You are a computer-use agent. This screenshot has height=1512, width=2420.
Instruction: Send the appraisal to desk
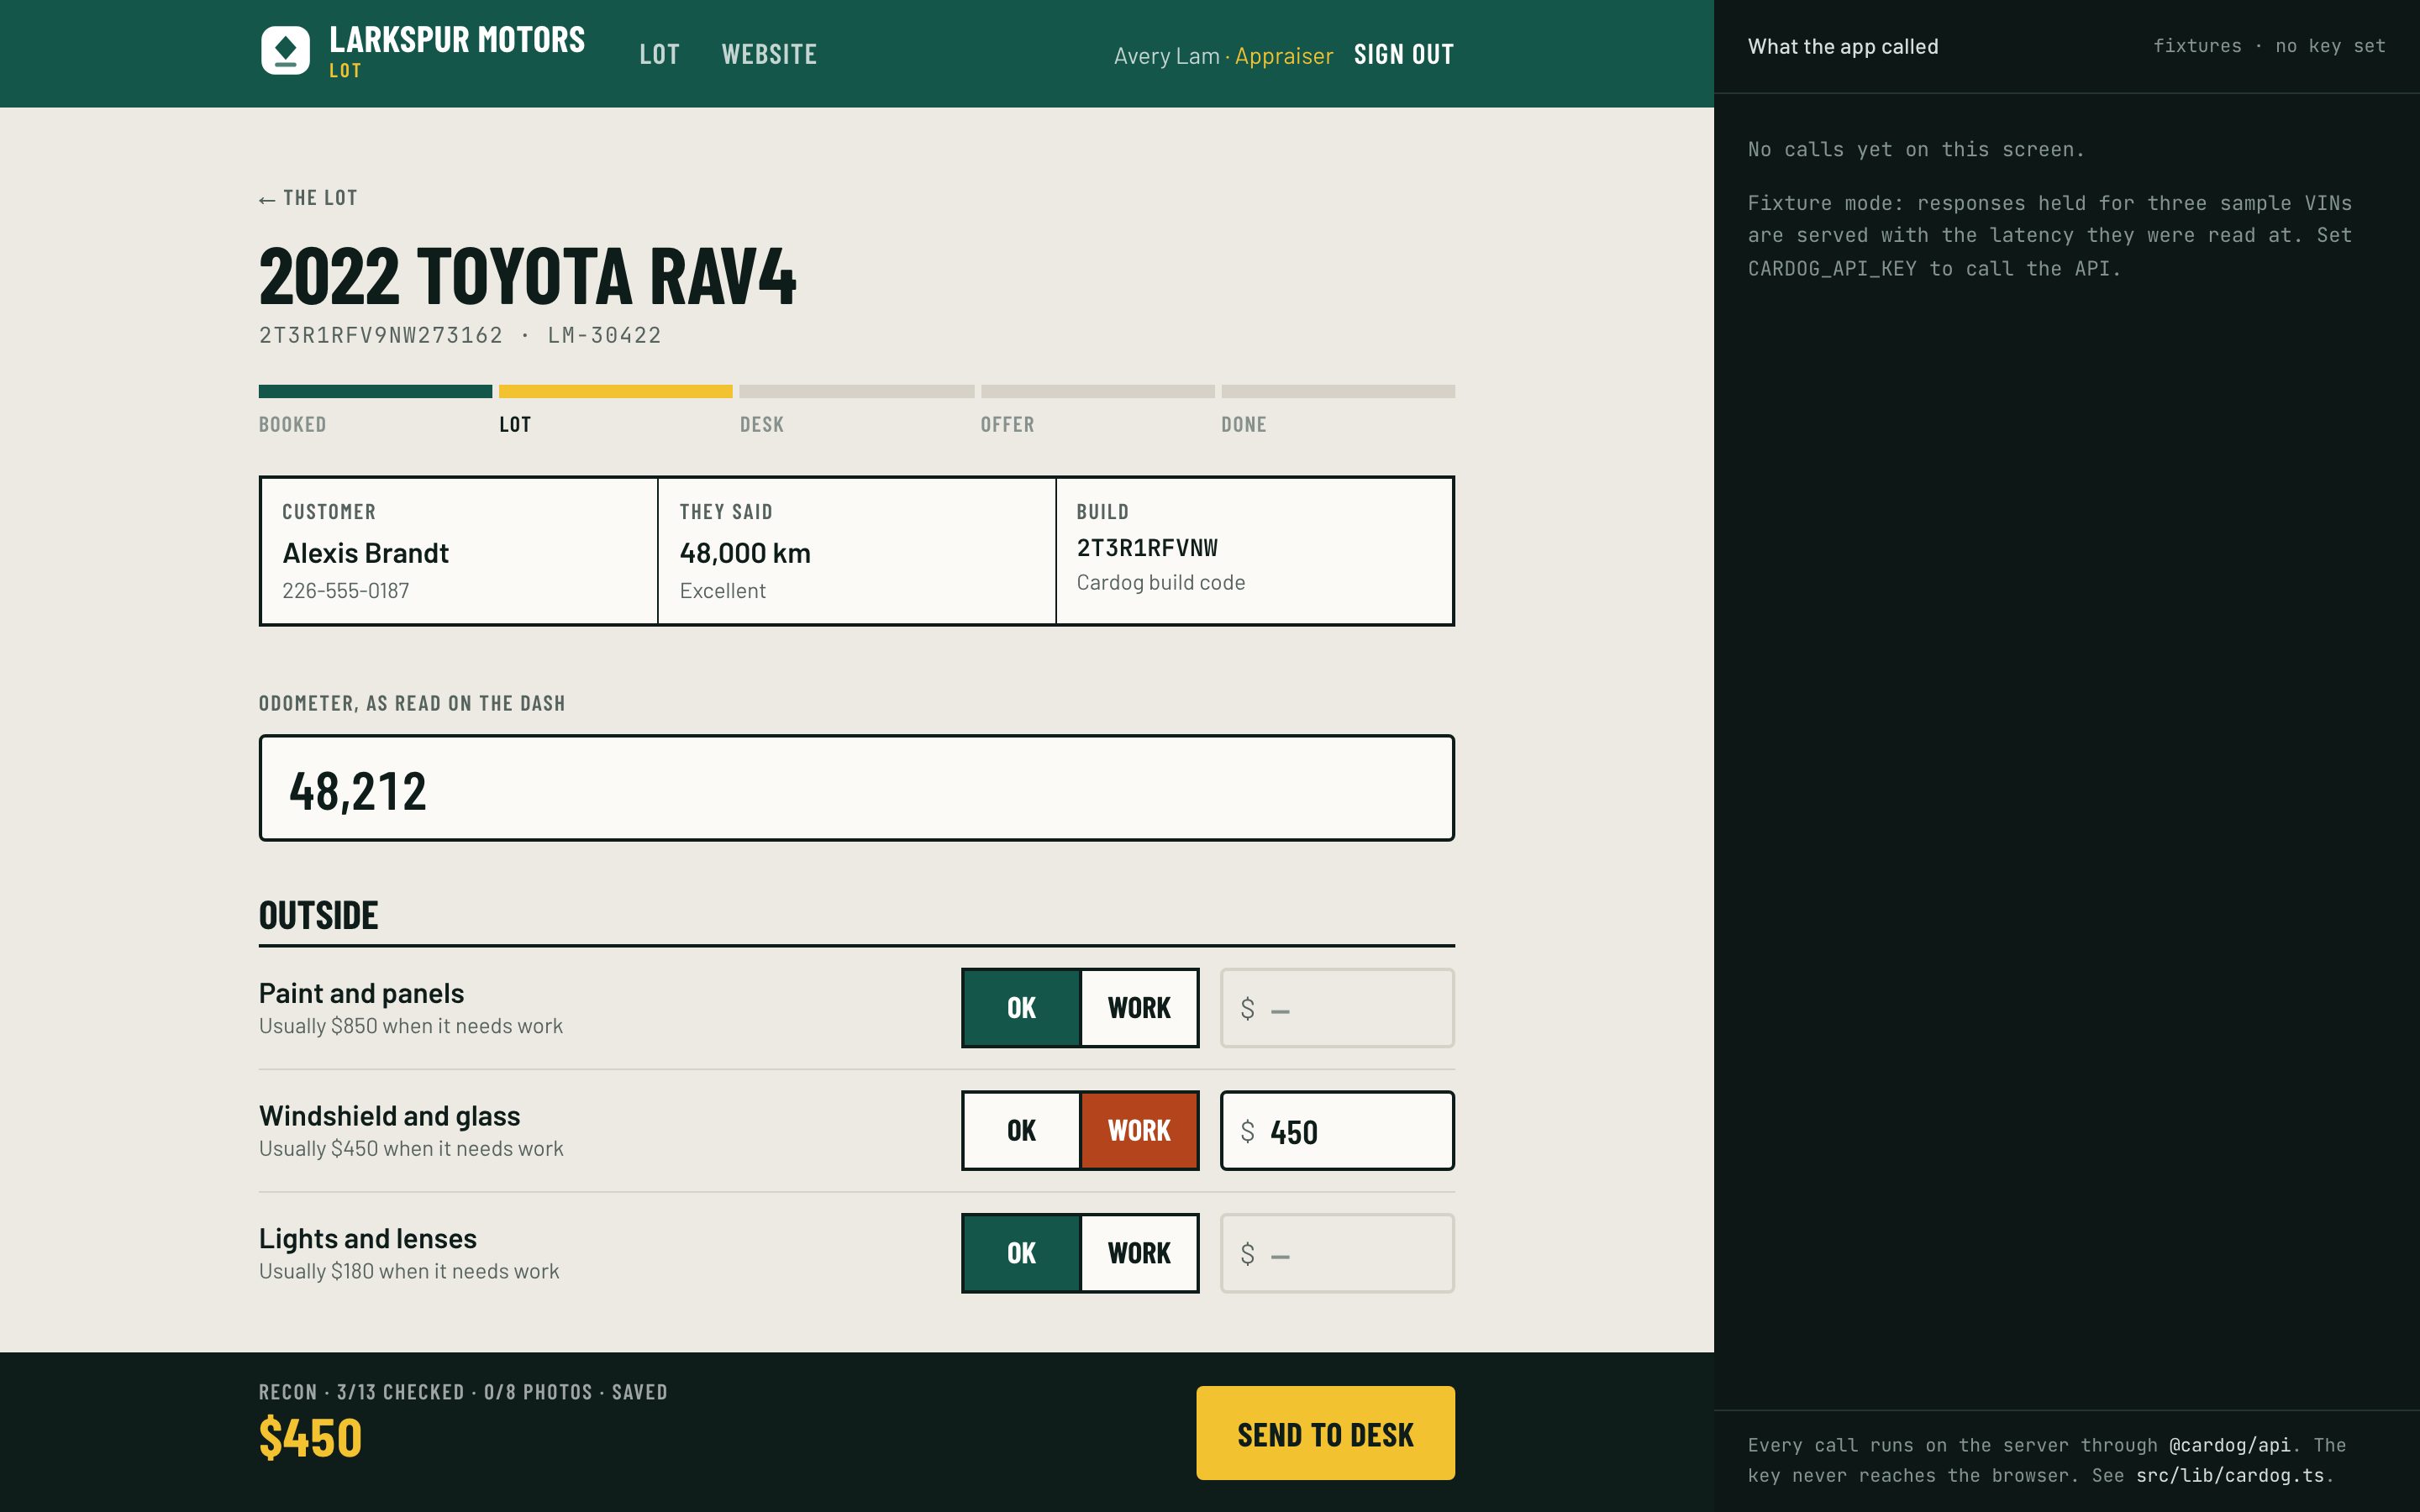point(1325,1433)
